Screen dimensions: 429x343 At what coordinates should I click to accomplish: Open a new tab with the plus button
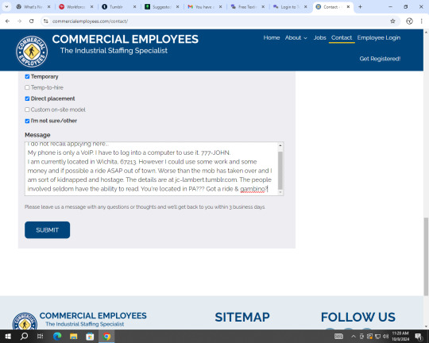pyautogui.click(x=360, y=7)
